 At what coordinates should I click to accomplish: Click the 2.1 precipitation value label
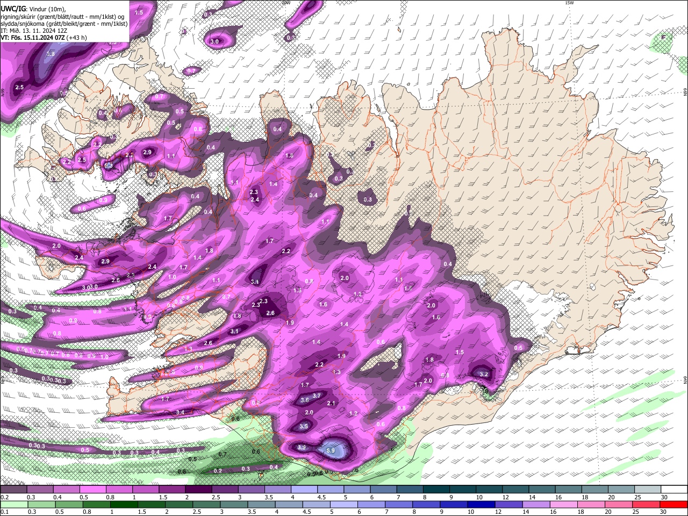331,403
